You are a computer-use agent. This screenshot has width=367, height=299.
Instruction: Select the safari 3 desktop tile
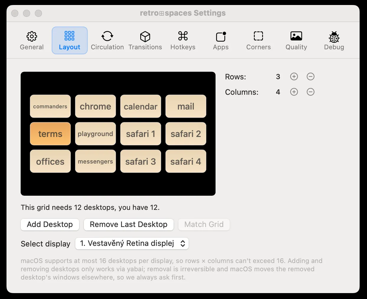pos(141,161)
